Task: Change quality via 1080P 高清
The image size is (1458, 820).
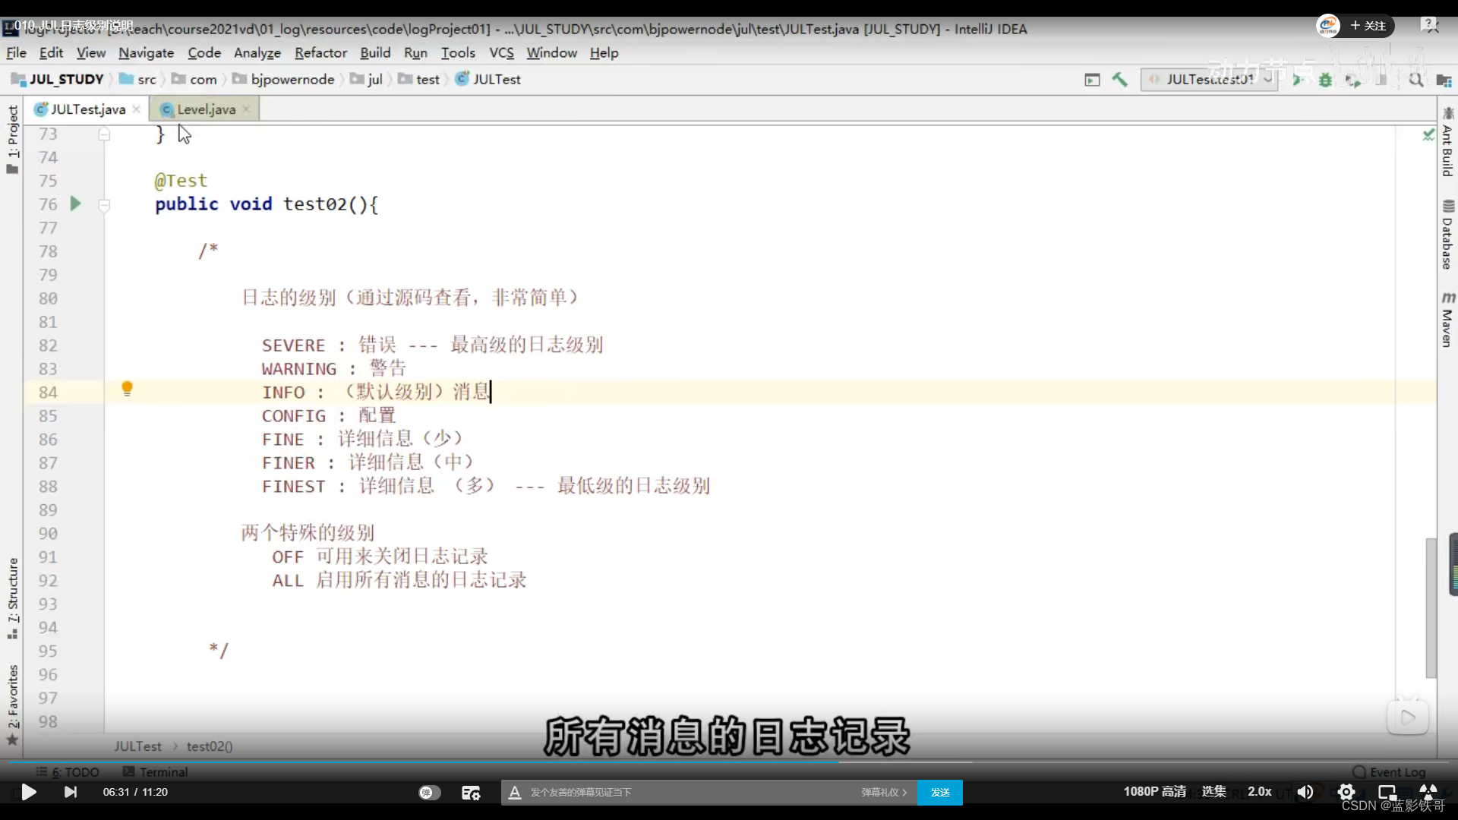Action: 1154,791
